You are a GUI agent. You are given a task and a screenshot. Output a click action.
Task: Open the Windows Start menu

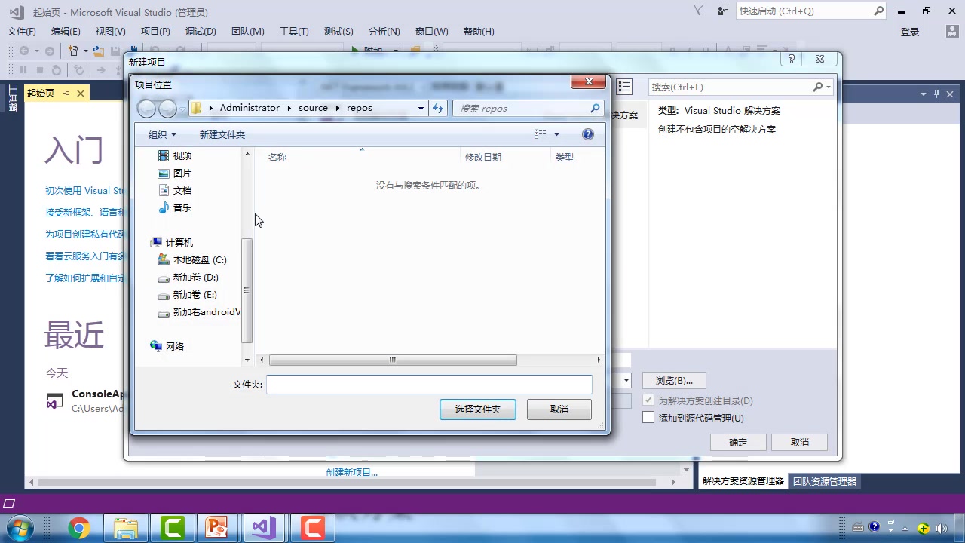click(x=20, y=528)
